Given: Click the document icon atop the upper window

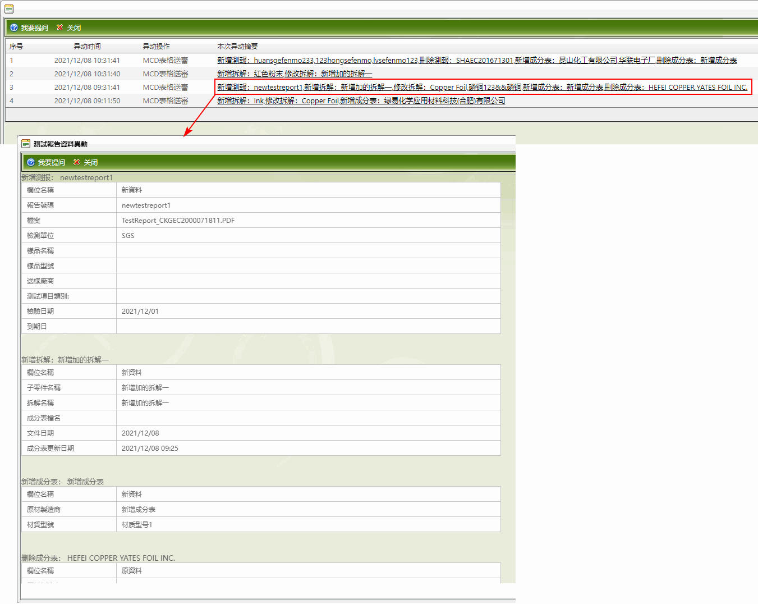Looking at the screenshot, I should pos(9,8).
